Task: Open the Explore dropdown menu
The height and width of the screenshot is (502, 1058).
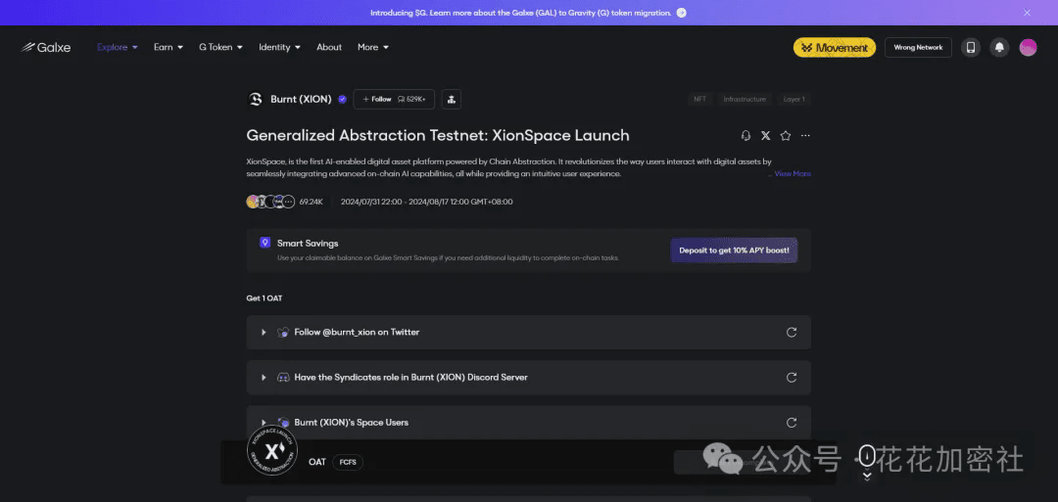Action: pos(117,47)
